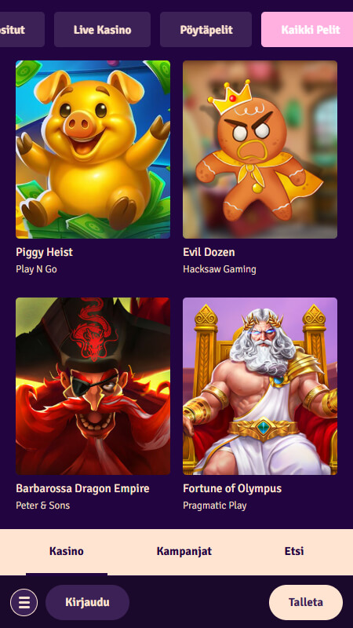Click the Evil Dozen title text
353x628 pixels.
click(x=209, y=252)
